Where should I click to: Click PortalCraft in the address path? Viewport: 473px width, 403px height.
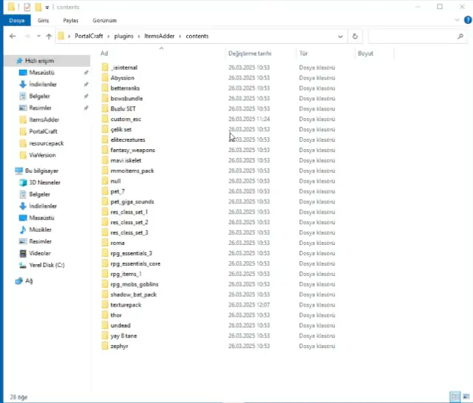(89, 36)
